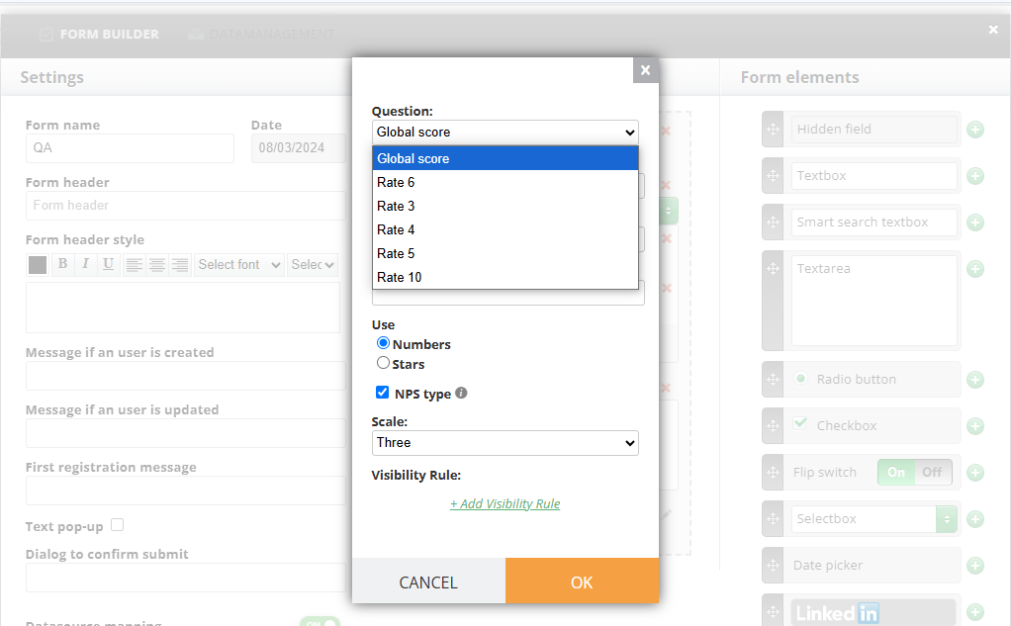Open the Select font dropdown
Screen dimensions: 1011x626
pyautogui.click(x=238, y=264)
